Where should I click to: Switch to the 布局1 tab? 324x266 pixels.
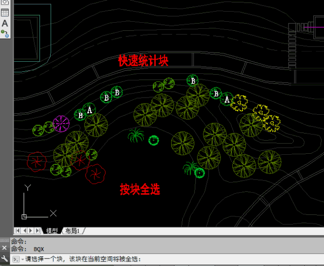[x=72, y=231]
